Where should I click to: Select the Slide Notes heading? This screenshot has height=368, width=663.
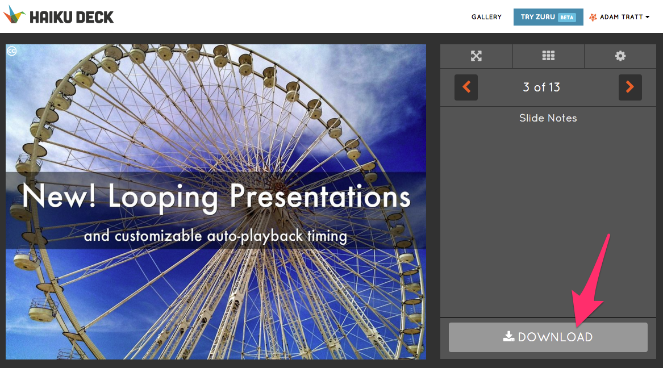coord(548,118)
